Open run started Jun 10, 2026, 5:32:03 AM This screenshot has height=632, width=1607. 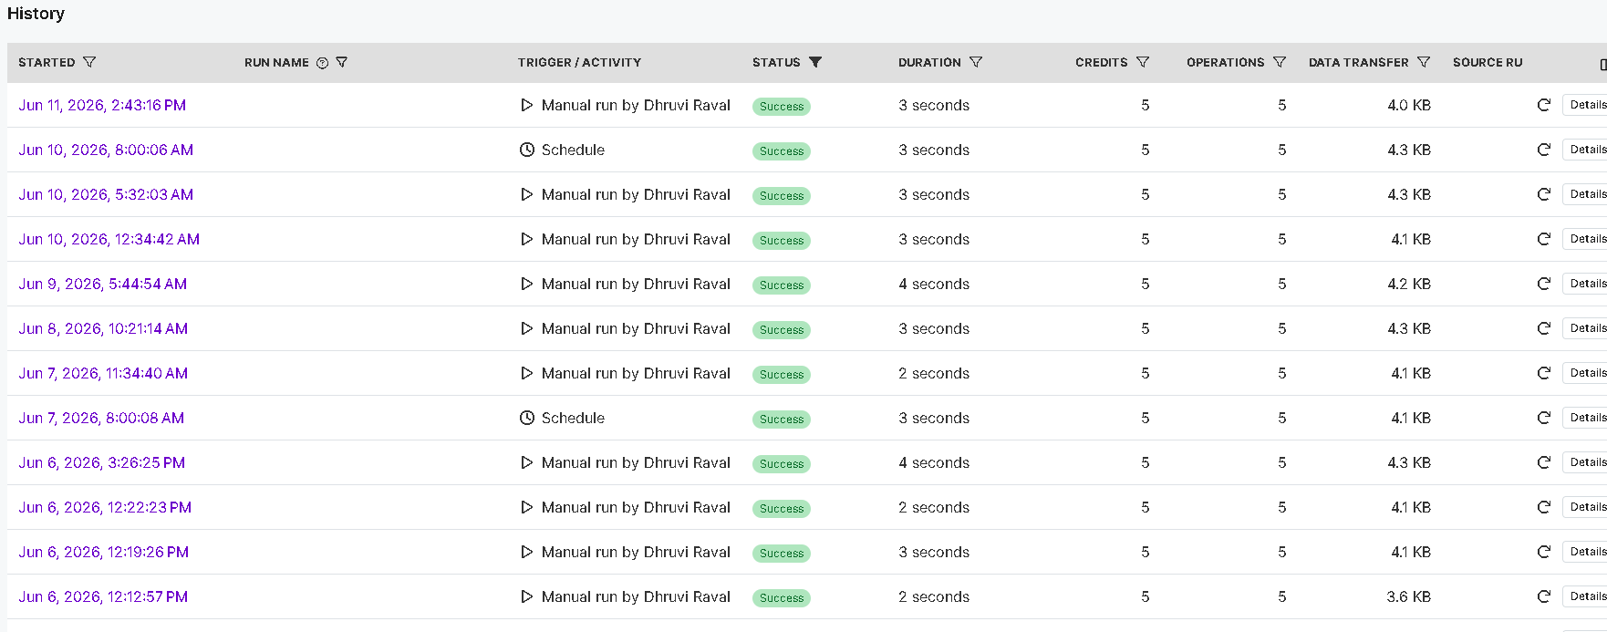[106, 194]
